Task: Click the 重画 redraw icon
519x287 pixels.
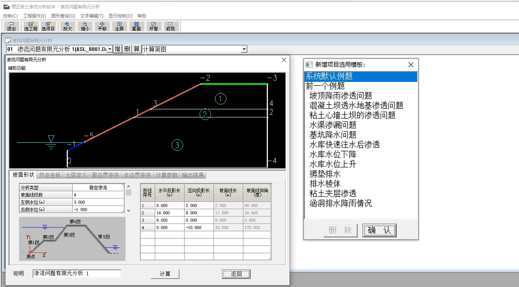Action: tap(136, 26)
